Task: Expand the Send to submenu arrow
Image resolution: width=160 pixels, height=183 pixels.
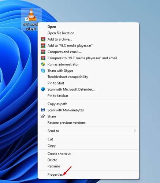Action: [x=135, y=131]
